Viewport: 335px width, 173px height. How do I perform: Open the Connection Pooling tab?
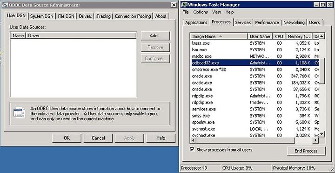pyautogui.click(x=133, y=16)
